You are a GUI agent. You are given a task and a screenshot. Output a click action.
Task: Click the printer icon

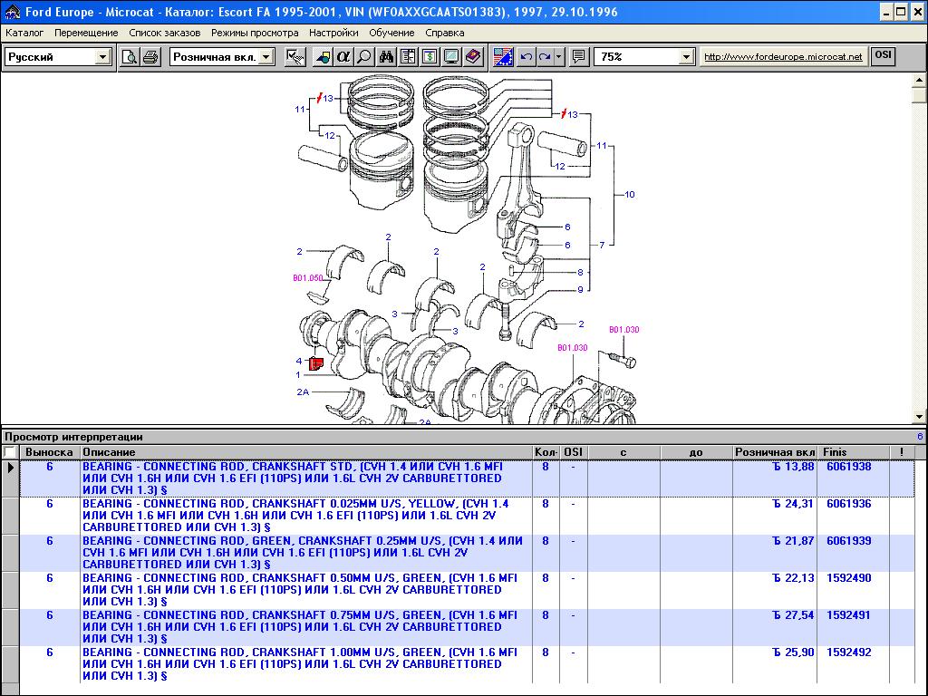150,57
